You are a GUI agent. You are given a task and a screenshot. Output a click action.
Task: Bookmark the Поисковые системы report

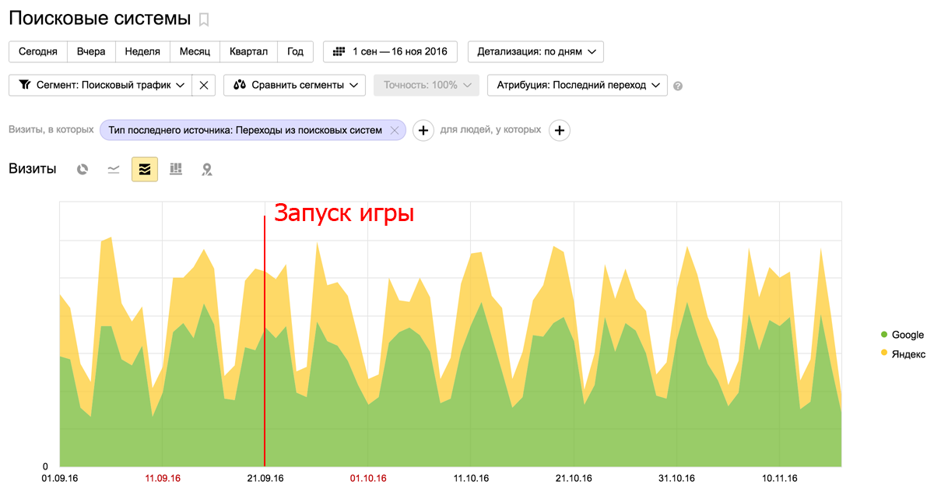point(204,19)
